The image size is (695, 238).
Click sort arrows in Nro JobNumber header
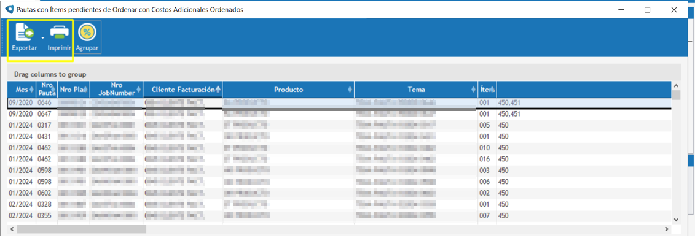(139, 90)
